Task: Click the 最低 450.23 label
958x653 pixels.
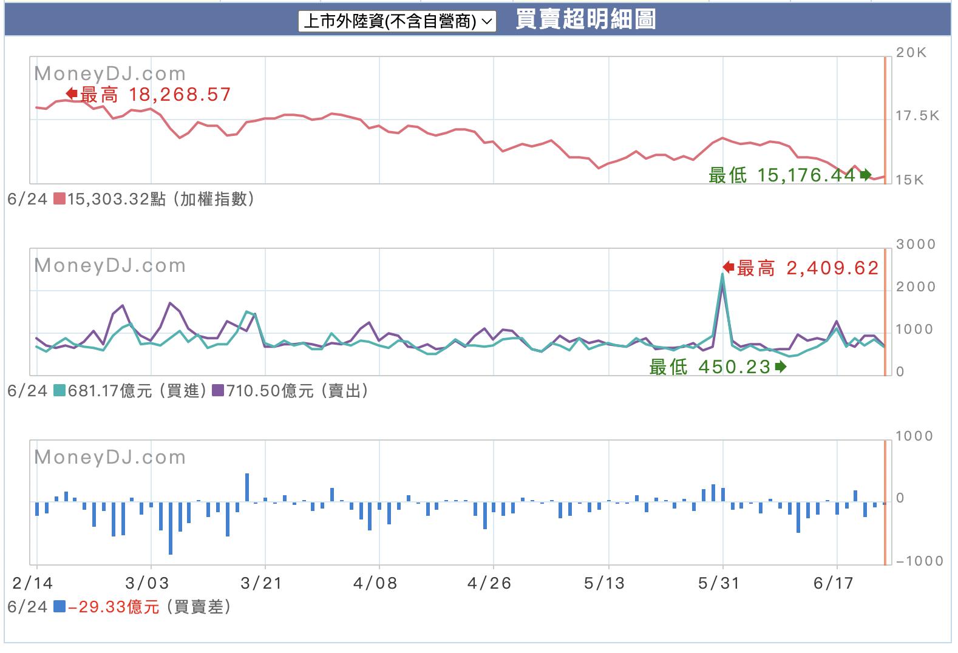Action: coord(710,367)
